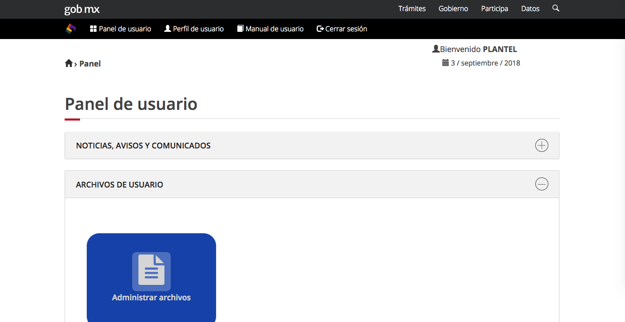The image size is (625, 322).
Task: Select Participa in top navigation
Action: (494, 9)
